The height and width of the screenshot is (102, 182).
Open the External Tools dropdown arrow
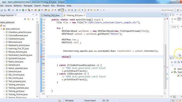[x=32, y=10]
